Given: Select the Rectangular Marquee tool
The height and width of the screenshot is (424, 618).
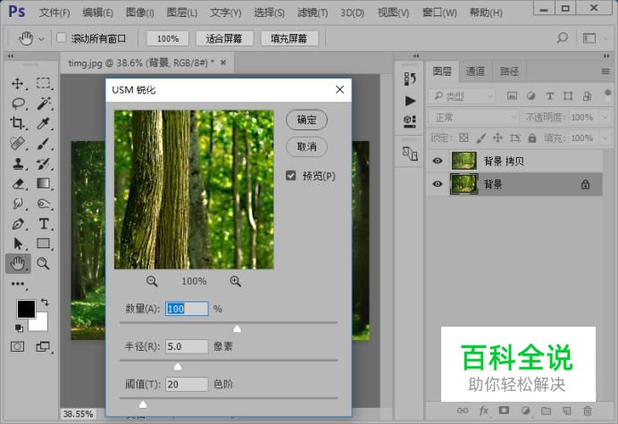Looking at the screenshot, I should click(x=44, y=84).
